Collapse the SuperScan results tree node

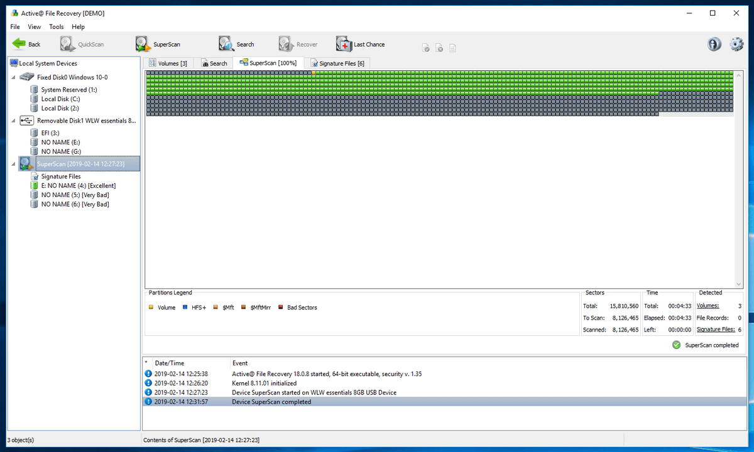point(14,164)
